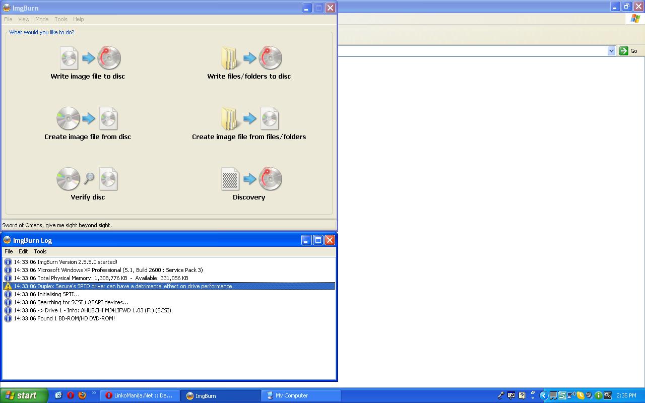Viewport: 645px width, 403px height.
Task: Select log line about Microsoft Windows XP Professional
Action: (169, 270)
